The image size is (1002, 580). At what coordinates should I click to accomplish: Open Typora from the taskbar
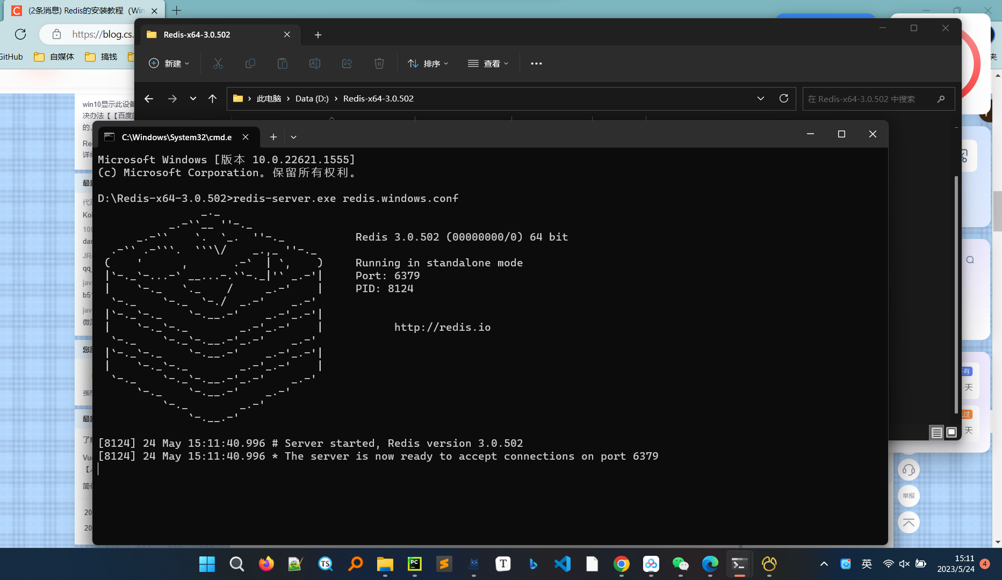(503, 564)
